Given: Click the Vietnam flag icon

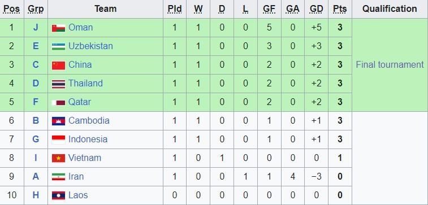Looking at the screenshot, I should point(58,158).
